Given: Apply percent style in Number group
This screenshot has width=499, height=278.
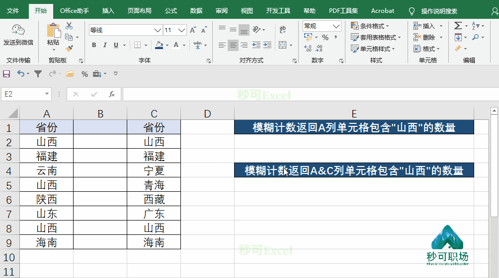Looking at the screenshot, I should (325, 38).
